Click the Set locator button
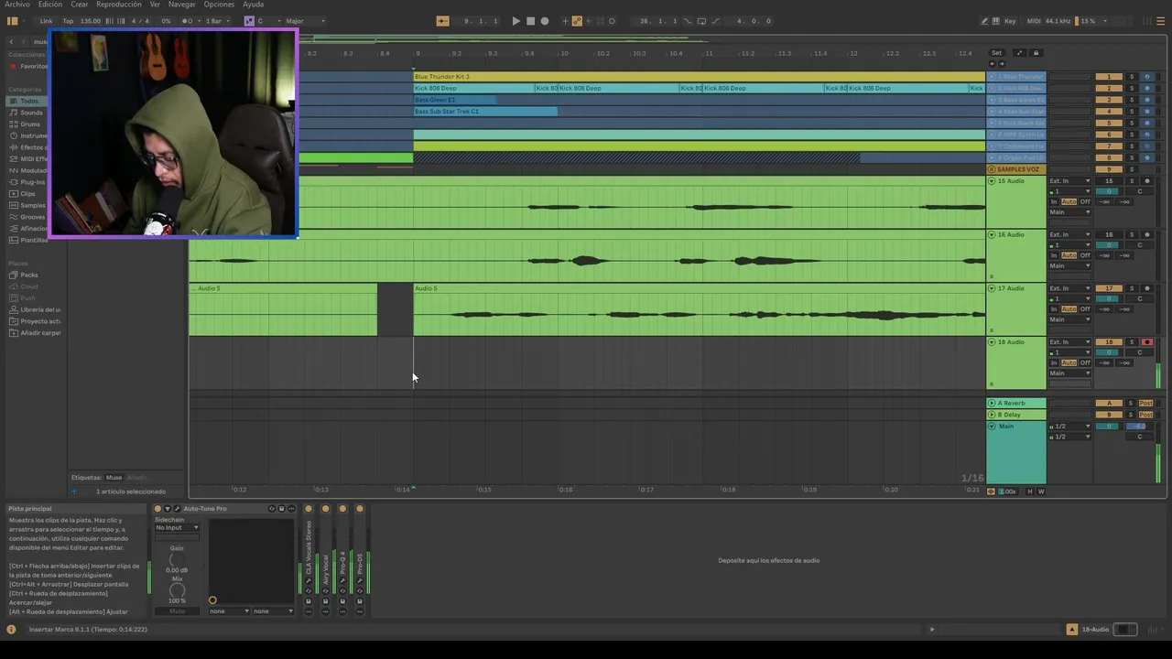 click(996, 53)
